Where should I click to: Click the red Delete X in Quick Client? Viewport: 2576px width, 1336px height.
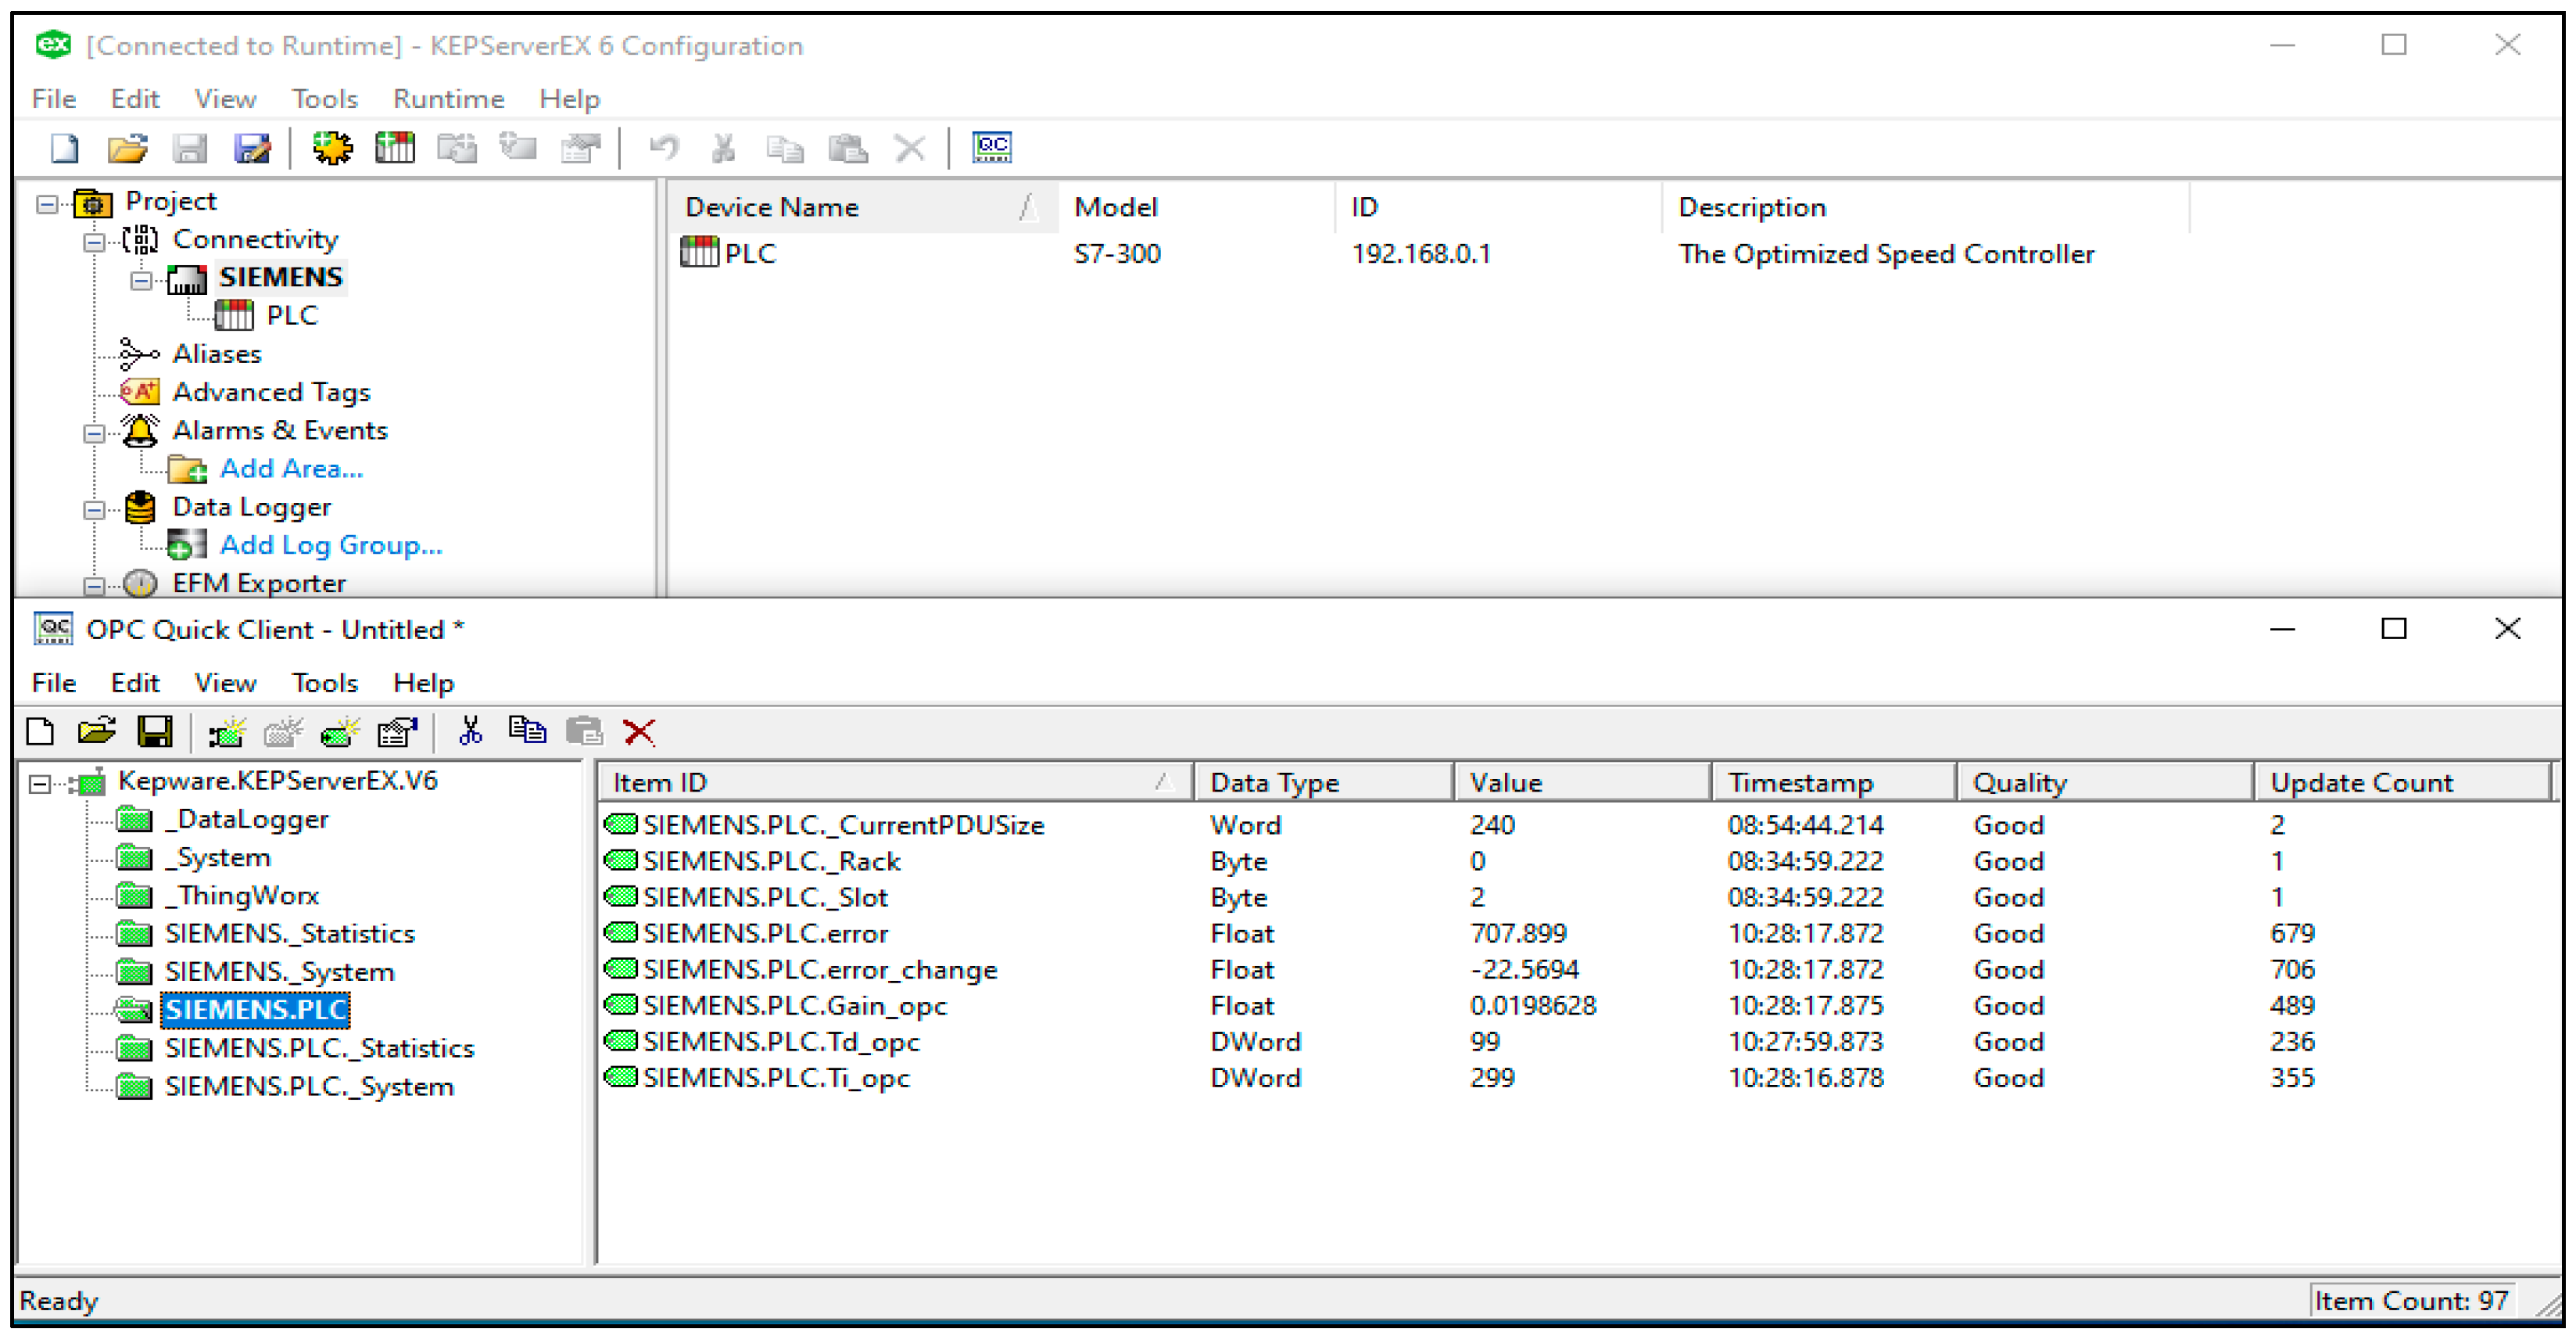click(639, 733)
